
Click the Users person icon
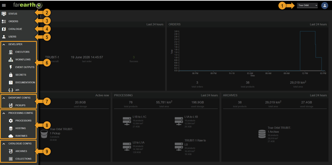4,36
